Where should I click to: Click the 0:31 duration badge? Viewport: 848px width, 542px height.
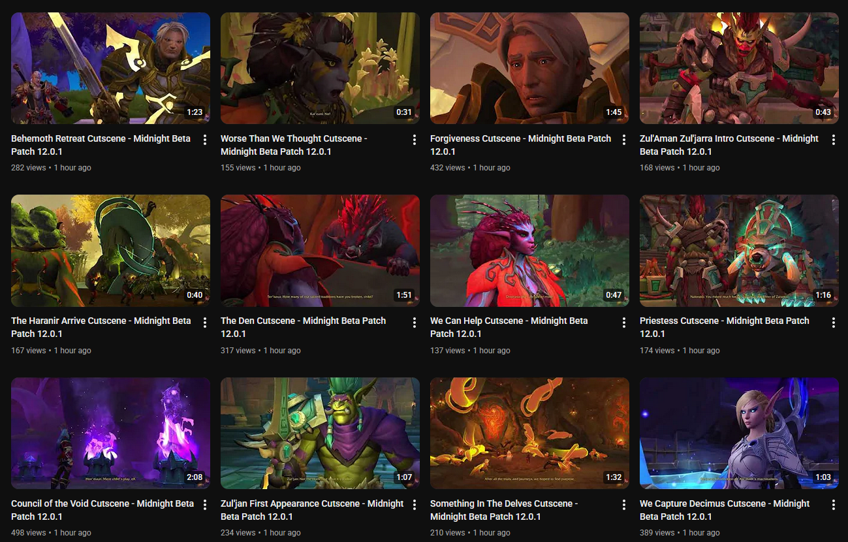pos(404,112)
